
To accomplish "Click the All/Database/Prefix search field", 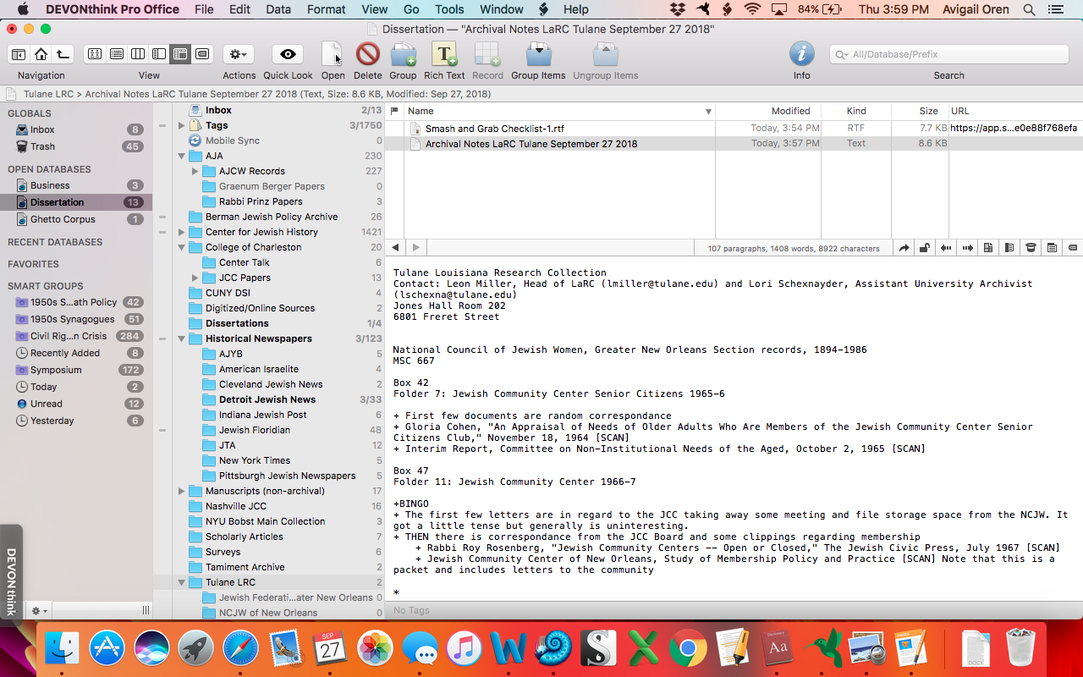I will tap(952, 54).
